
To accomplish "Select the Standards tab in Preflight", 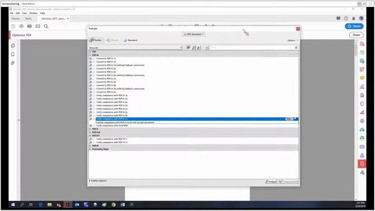I will point(130,40).
